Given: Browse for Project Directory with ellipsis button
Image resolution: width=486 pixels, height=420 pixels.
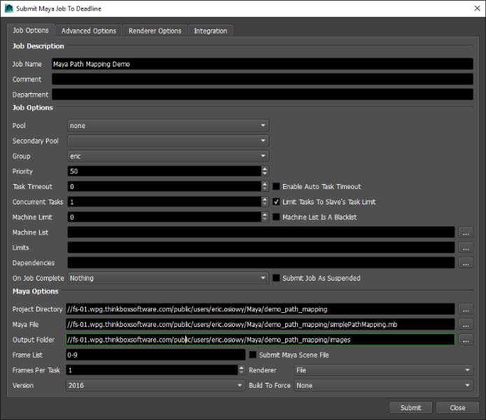Looking at the screenshot, I should pos(466,309).
